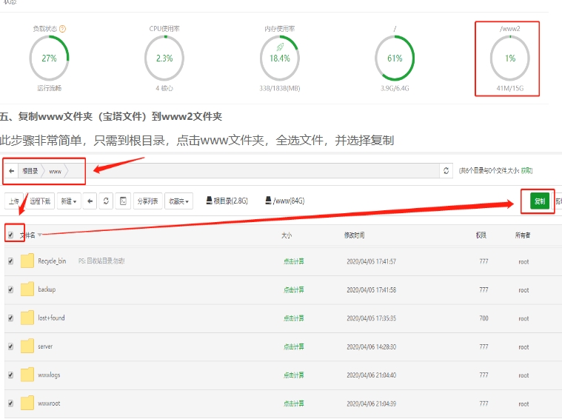Open the Recycle_bin folder icon
This screenshot has height=419, width=562.
[27, 261]
